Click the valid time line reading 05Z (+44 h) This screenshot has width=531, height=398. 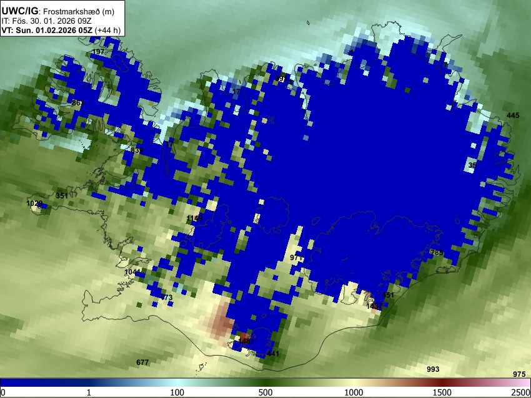tap(61, 30)
